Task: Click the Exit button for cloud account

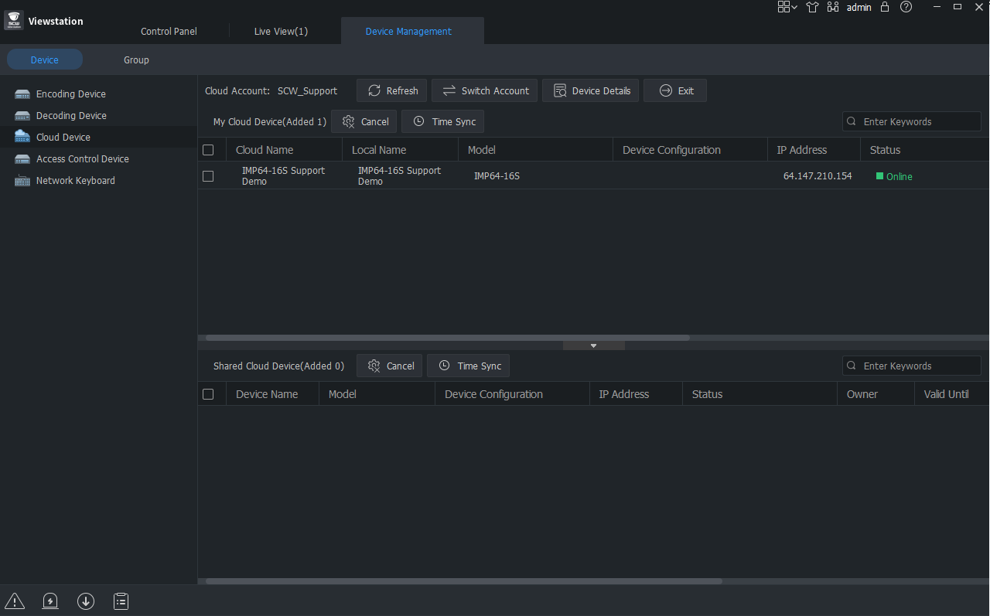Action: (675, 90)
